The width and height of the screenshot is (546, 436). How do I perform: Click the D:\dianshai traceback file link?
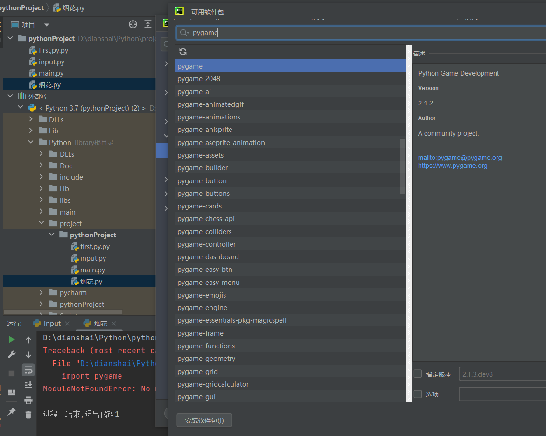pyautogui.click(x=118, y=363)
